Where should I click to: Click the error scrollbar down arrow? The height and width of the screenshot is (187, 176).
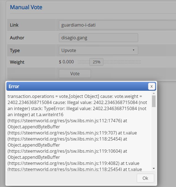pos(154,168)
